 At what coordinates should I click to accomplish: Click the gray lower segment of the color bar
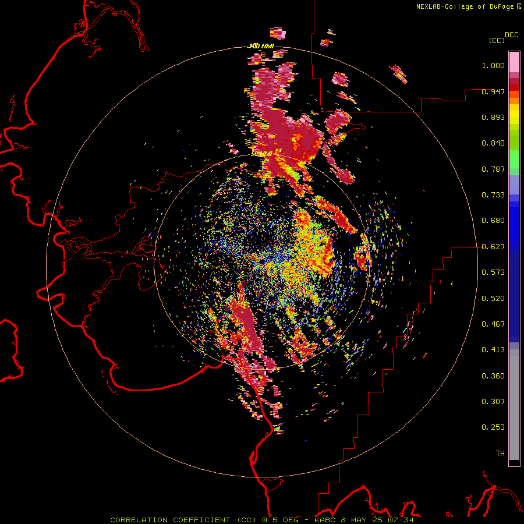(x=514, y=406)
